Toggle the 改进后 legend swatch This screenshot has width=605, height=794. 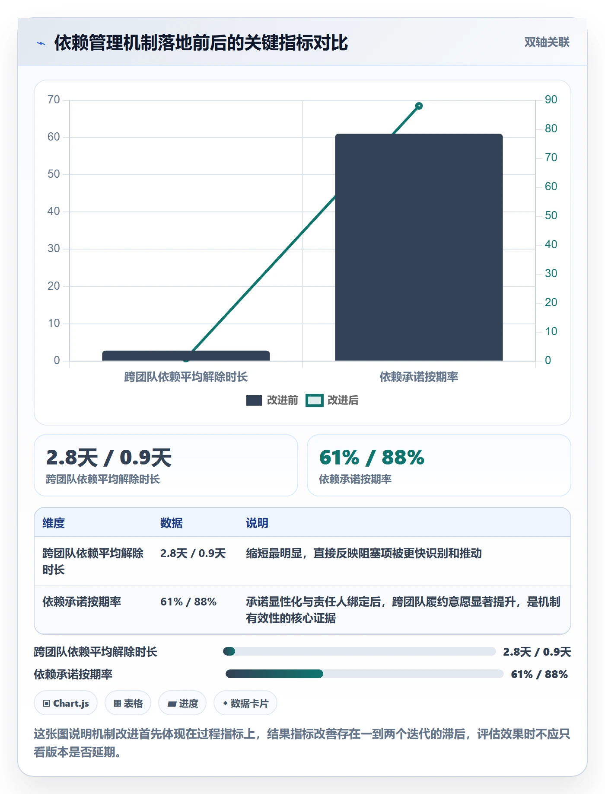click(314, 400)
